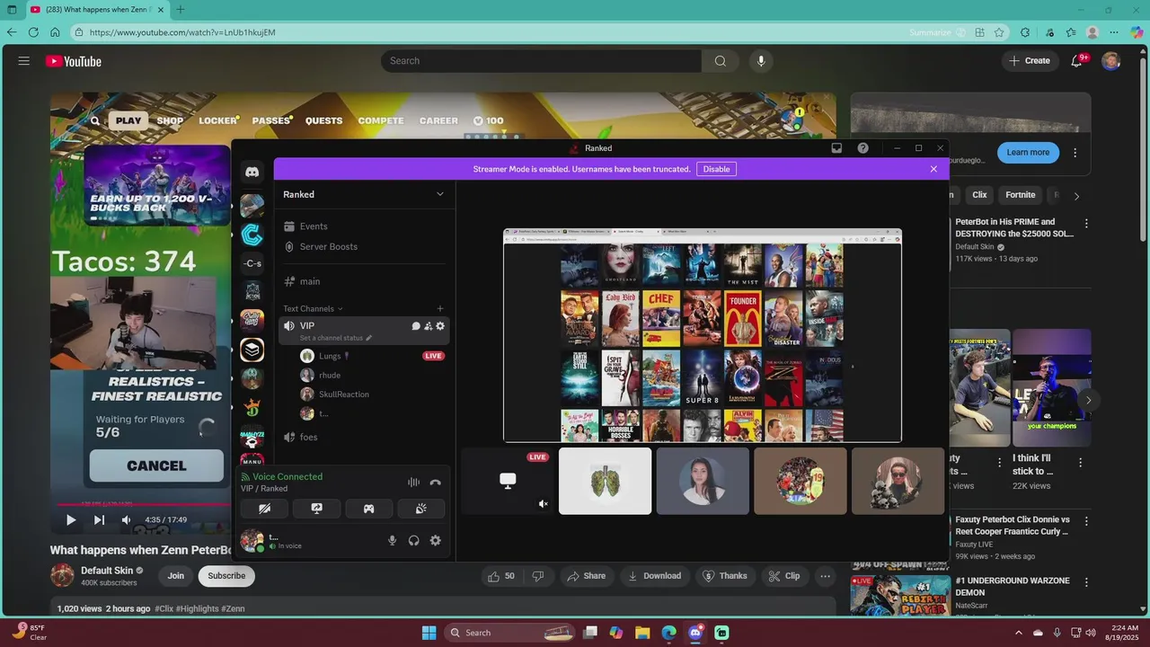1150x647 pixels.
Task: Turn on camera in Discord voice panel
Action: [x=264, y=509]
